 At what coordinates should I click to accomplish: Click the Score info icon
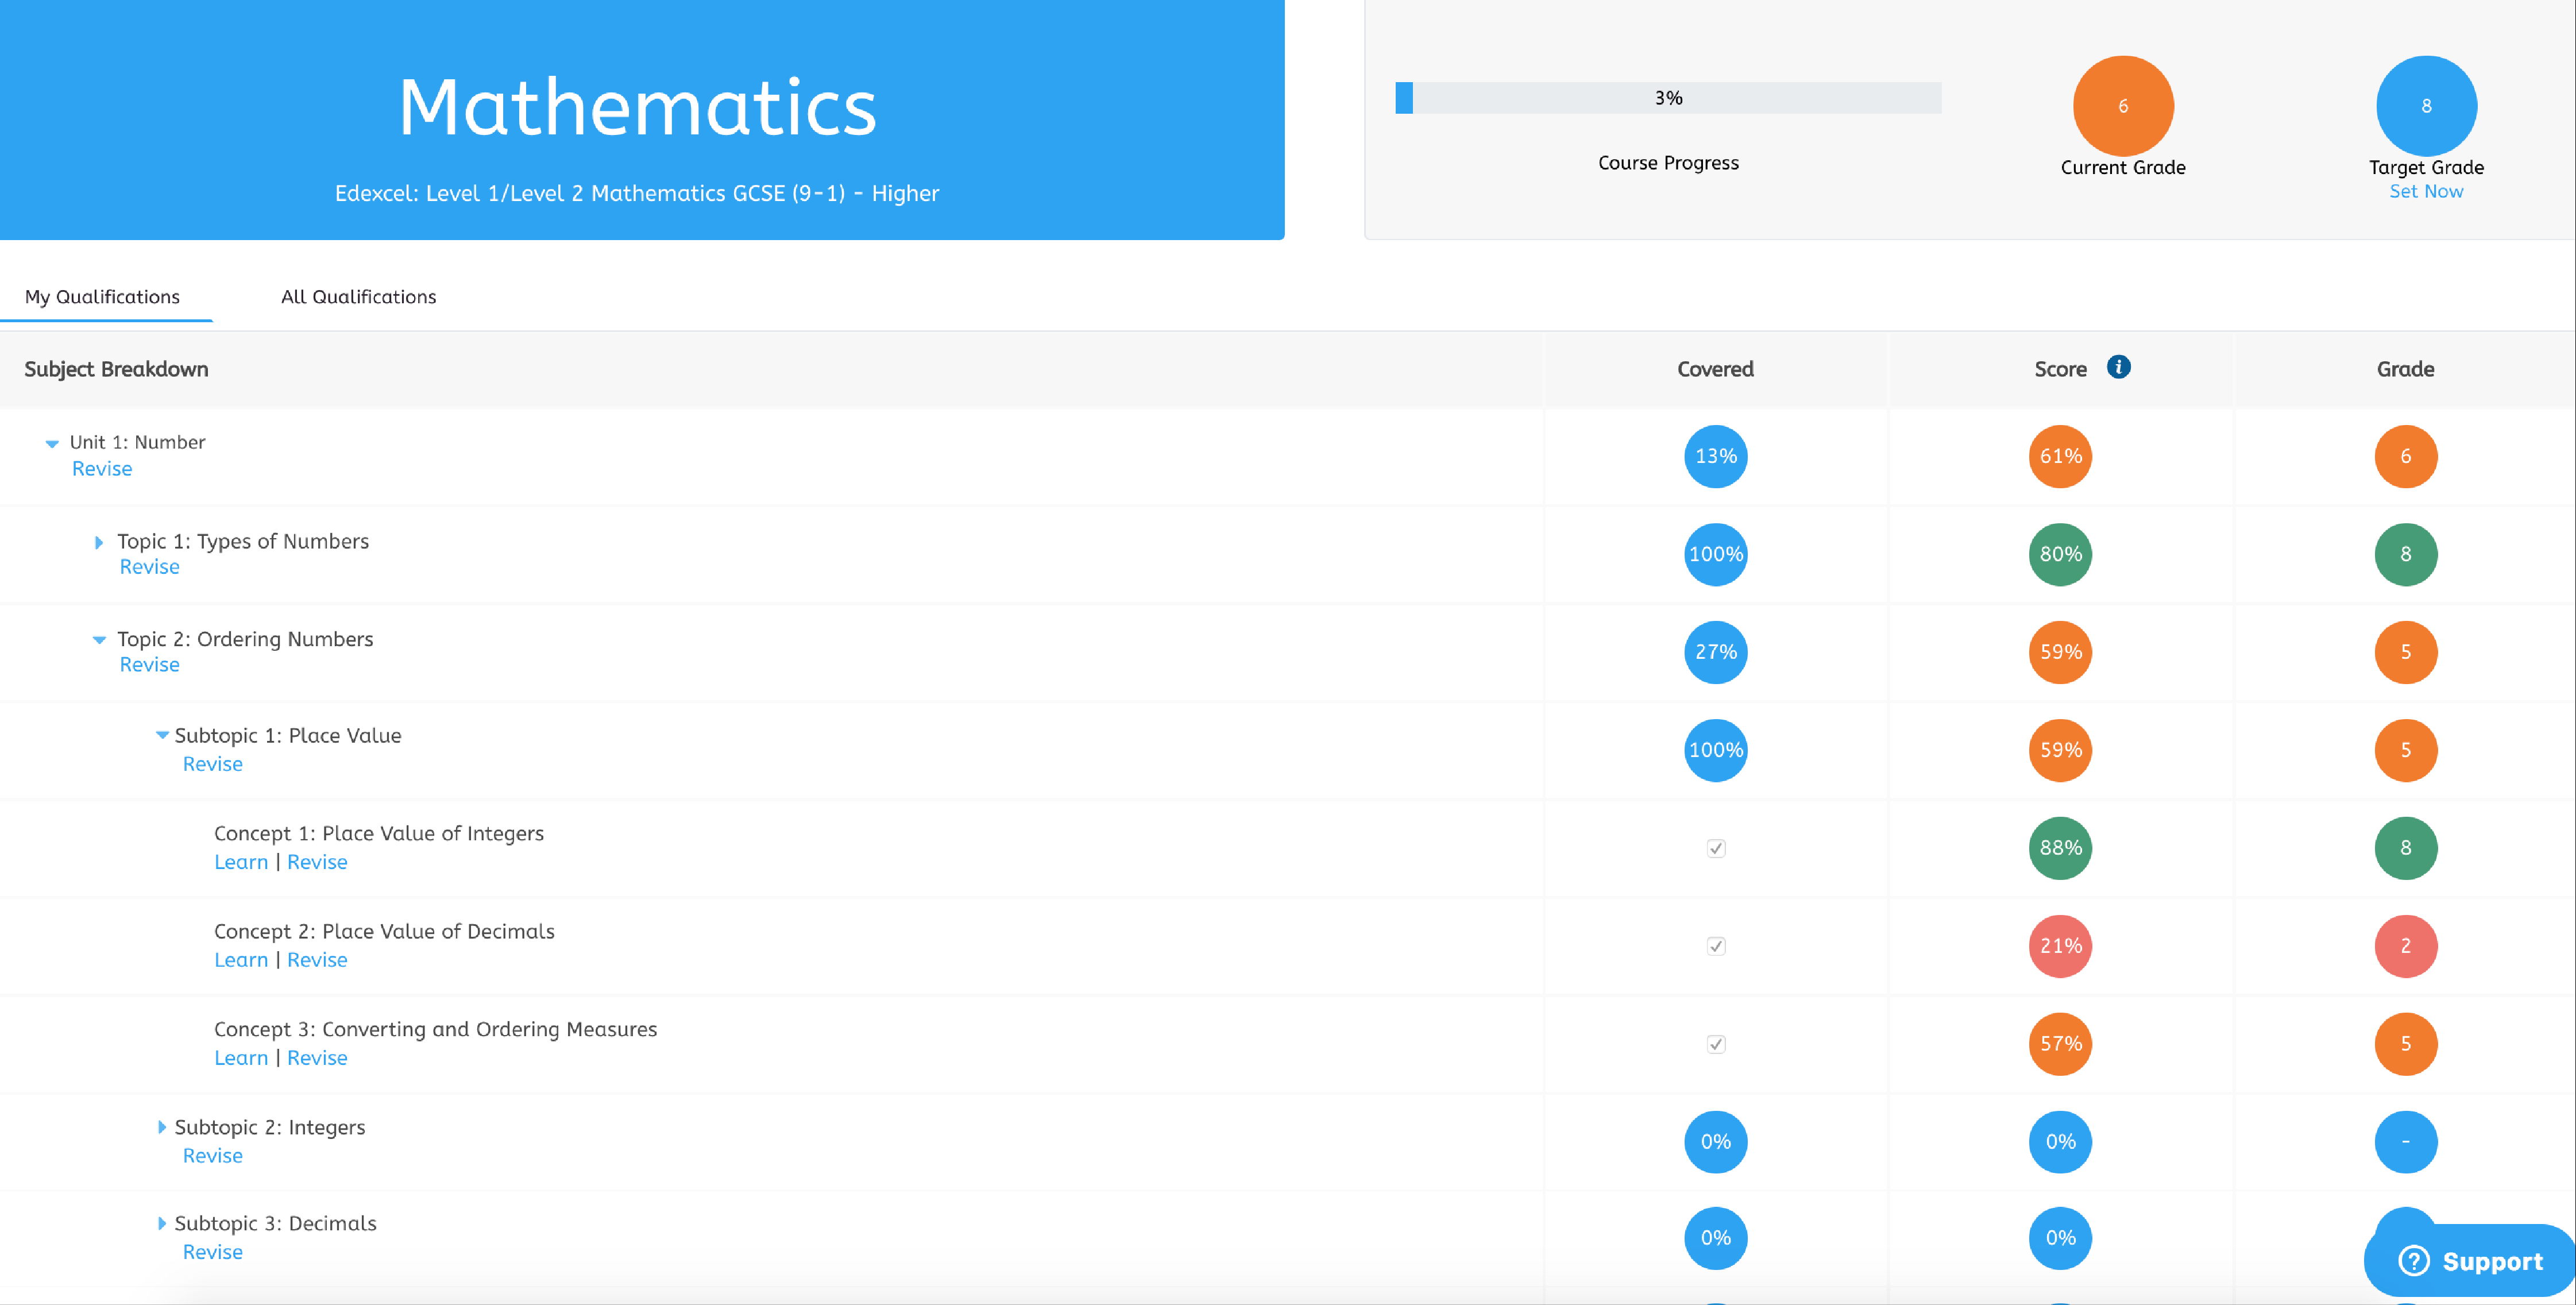pos(2118,367)
